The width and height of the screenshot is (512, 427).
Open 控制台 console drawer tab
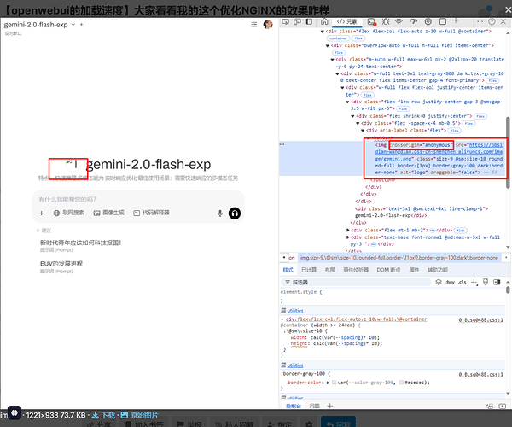[x=294, y=406]
